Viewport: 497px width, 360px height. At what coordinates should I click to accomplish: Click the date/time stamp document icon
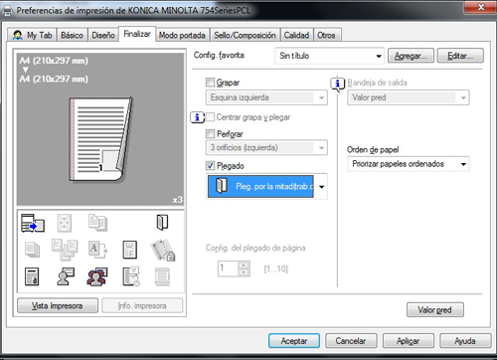(x=131, y=275)
